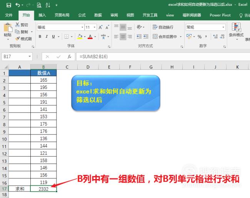Screen dimensions: 250x198
Task: Open the Font group dialog launcher
Action: coord(109,47)
